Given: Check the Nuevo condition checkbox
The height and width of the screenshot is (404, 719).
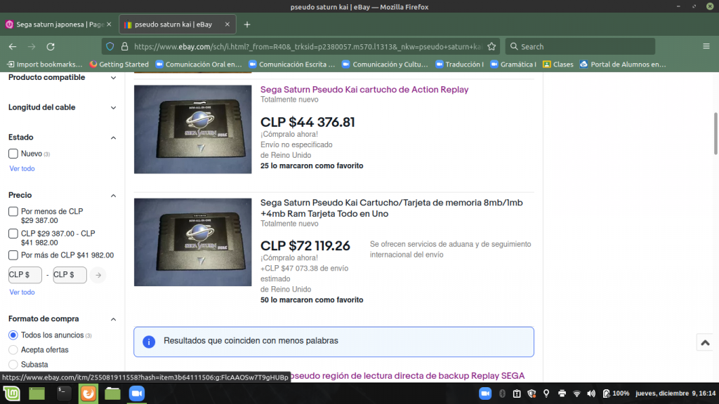Looking at the screenshot, I should [x=13, y=154].
